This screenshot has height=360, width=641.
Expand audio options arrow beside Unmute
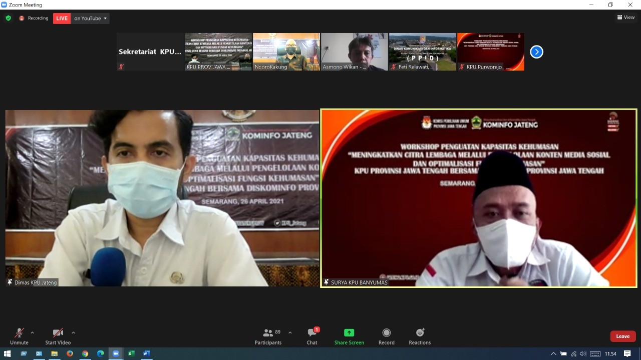tap(33, 332)
